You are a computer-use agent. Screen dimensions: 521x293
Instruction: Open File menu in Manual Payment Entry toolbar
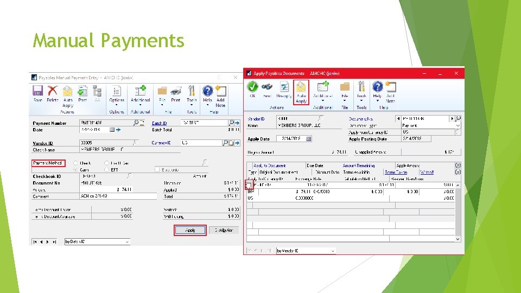coord(162,95)
